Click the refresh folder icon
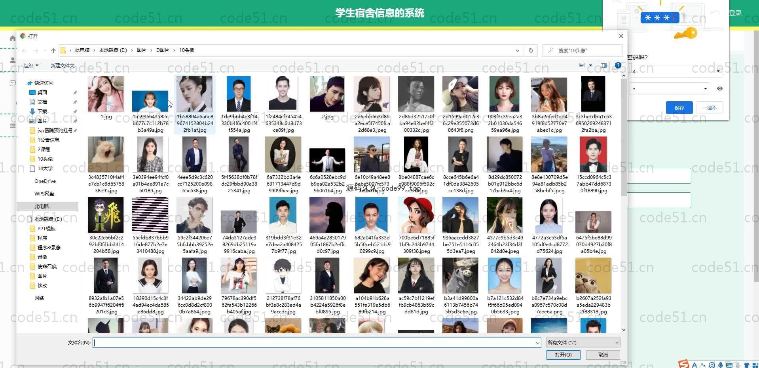 tap(531, 50)
